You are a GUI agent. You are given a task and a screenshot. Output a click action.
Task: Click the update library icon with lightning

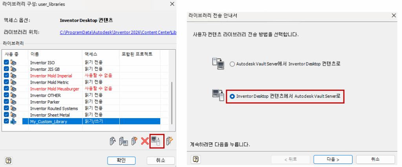click(x=170, y=141)
